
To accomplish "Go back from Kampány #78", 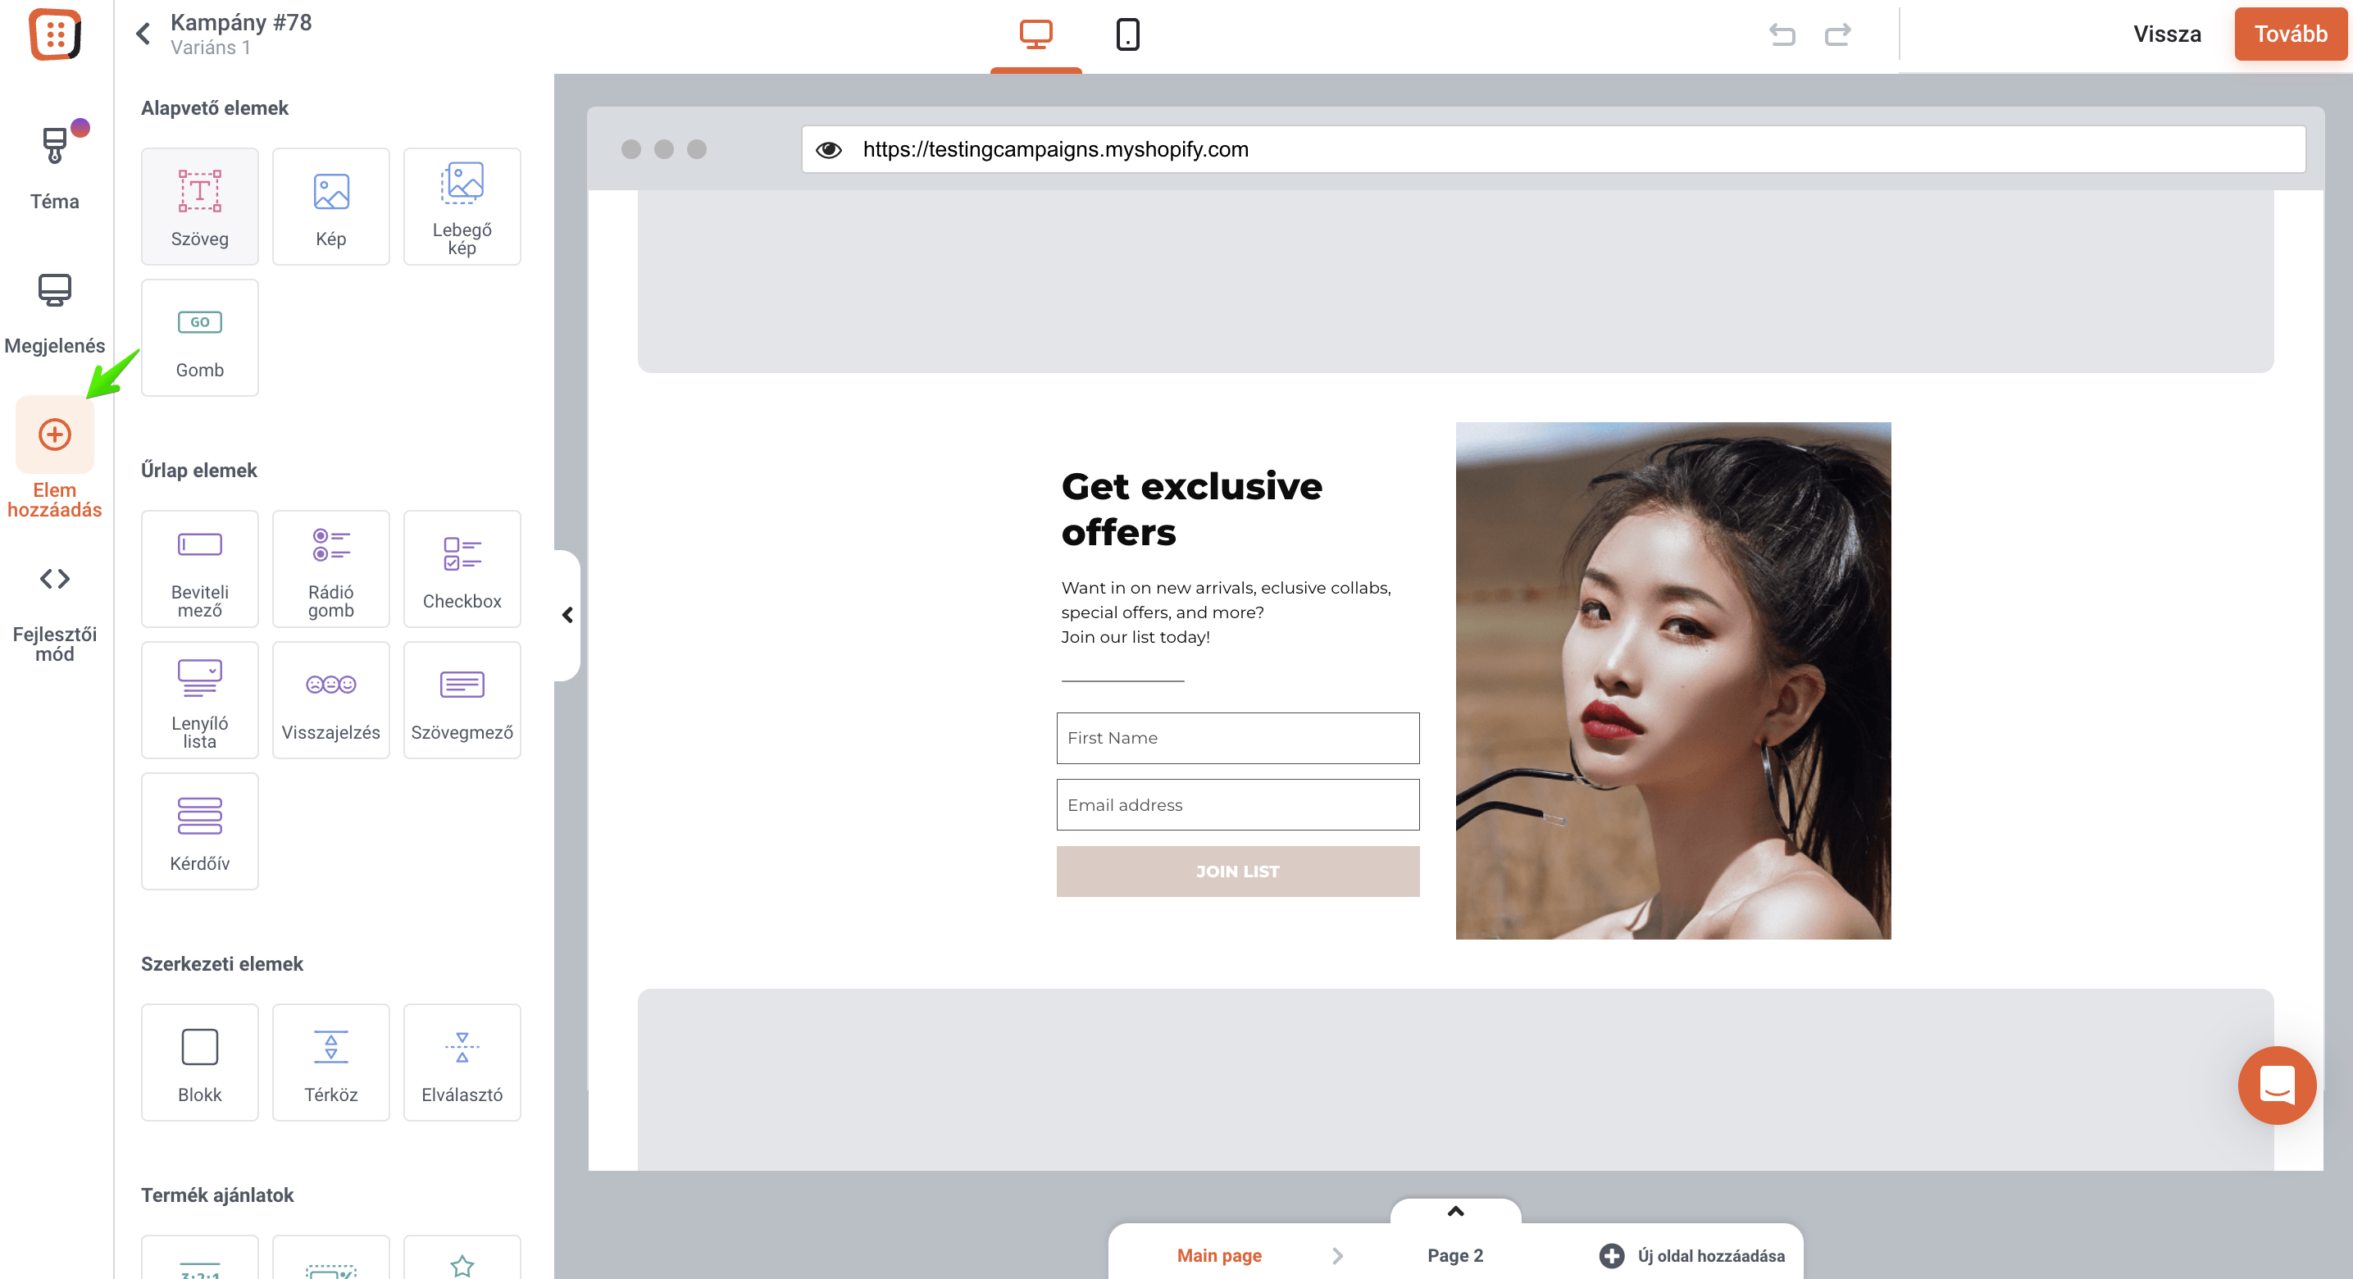I will click(x=143, y=34).
